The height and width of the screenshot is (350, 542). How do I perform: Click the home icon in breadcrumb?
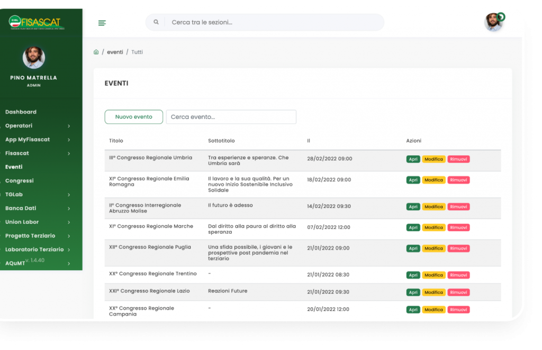[96, 52]
